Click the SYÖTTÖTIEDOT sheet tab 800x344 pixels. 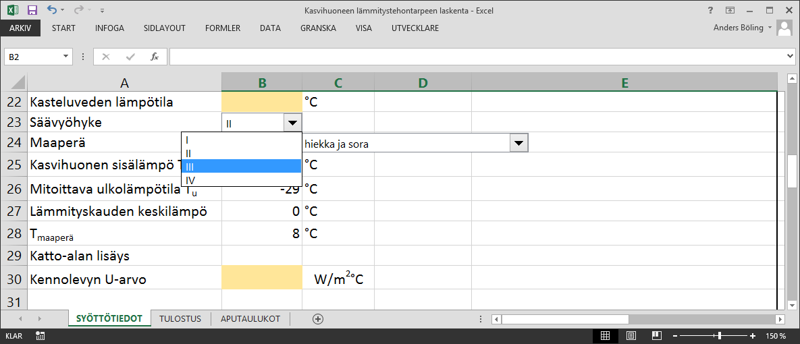[x=109, y=318]
